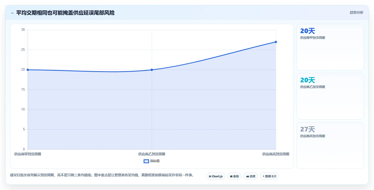This screenshot has width=374, height=190.
Task: Click the y-axis value 10
Action: point(23,109)
